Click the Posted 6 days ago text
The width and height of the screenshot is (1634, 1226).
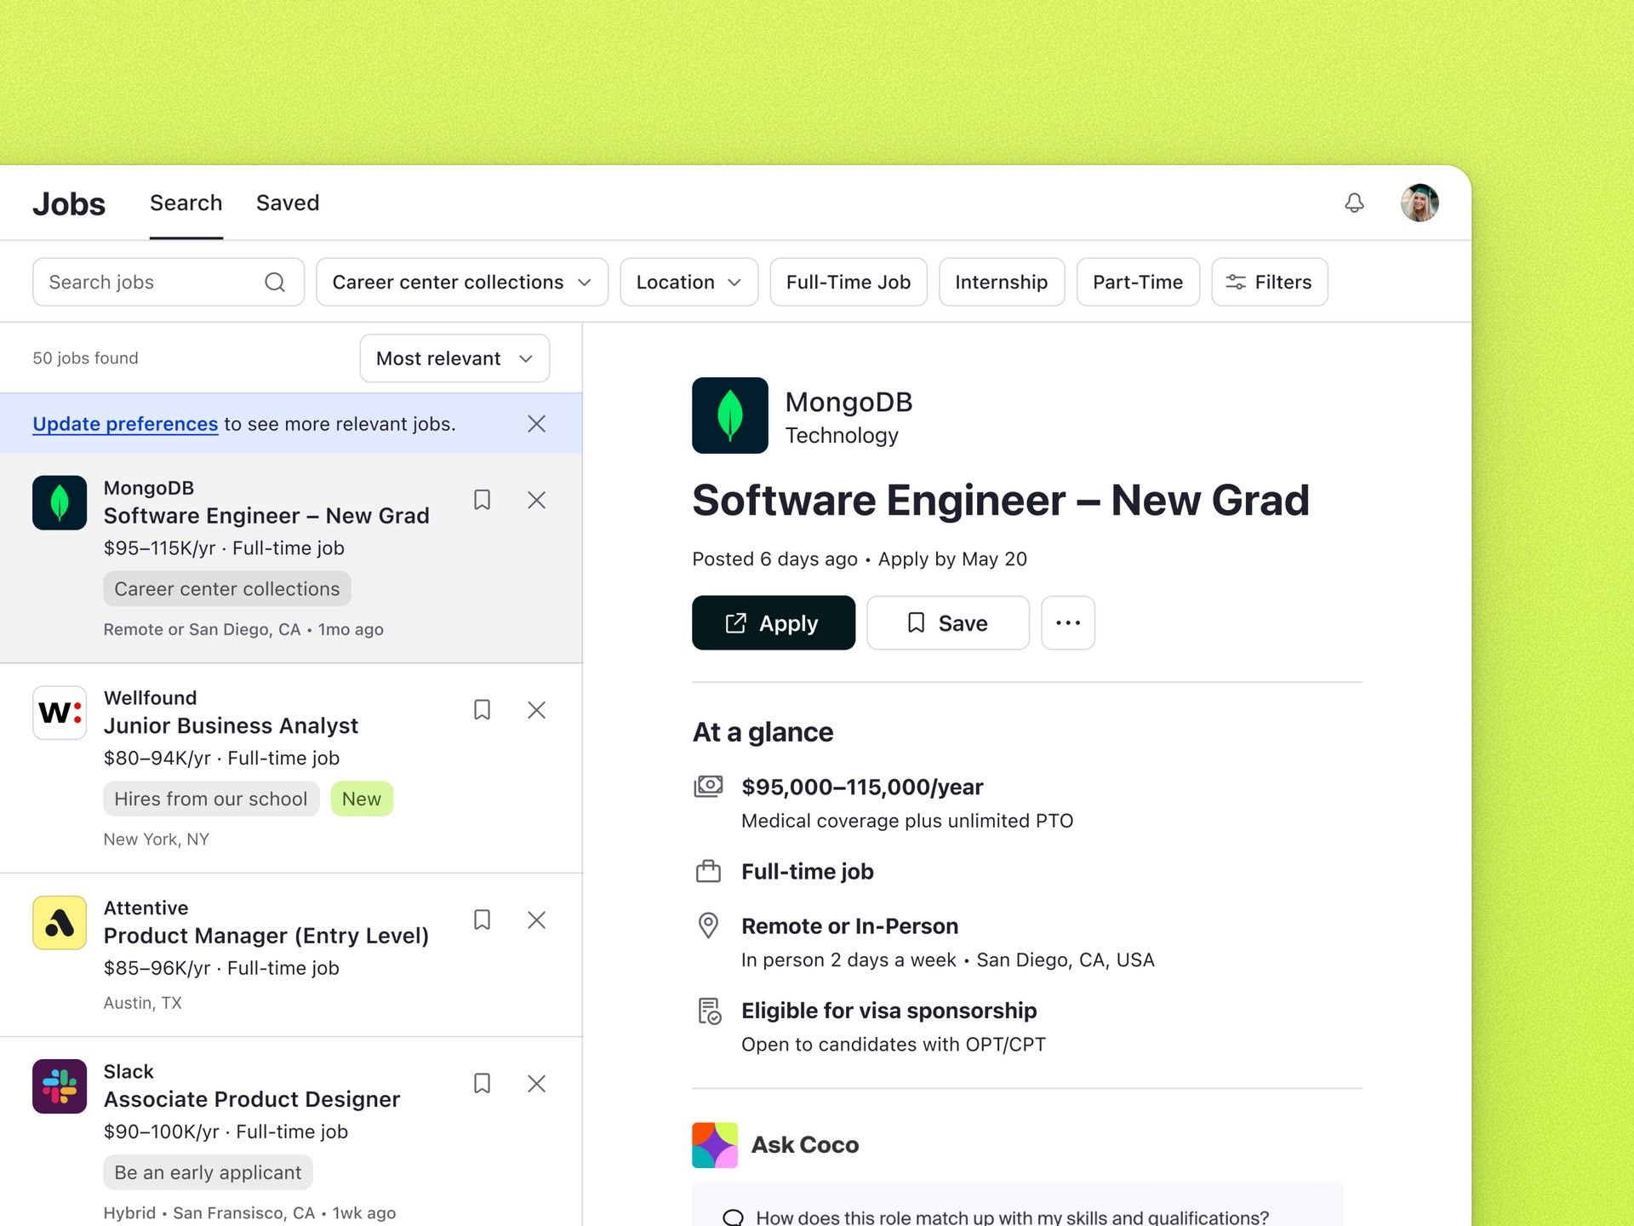click(x=774, y=559)
